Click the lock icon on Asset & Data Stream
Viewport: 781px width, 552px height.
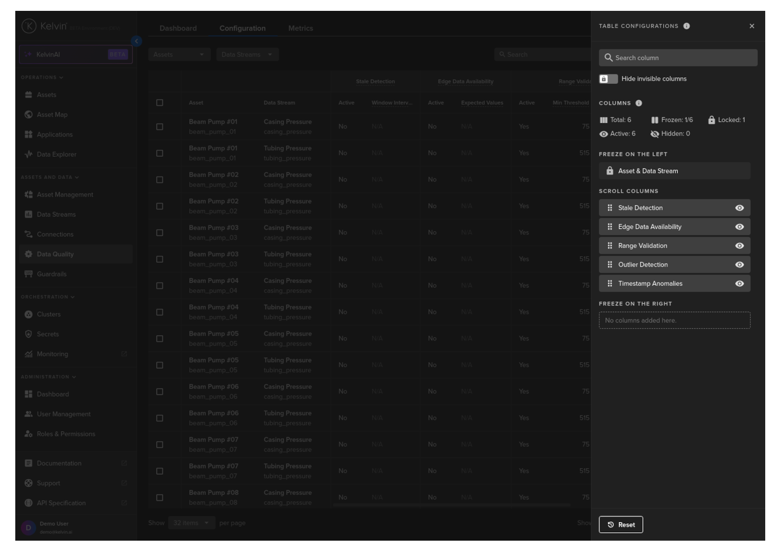click(x=610, y=171)
